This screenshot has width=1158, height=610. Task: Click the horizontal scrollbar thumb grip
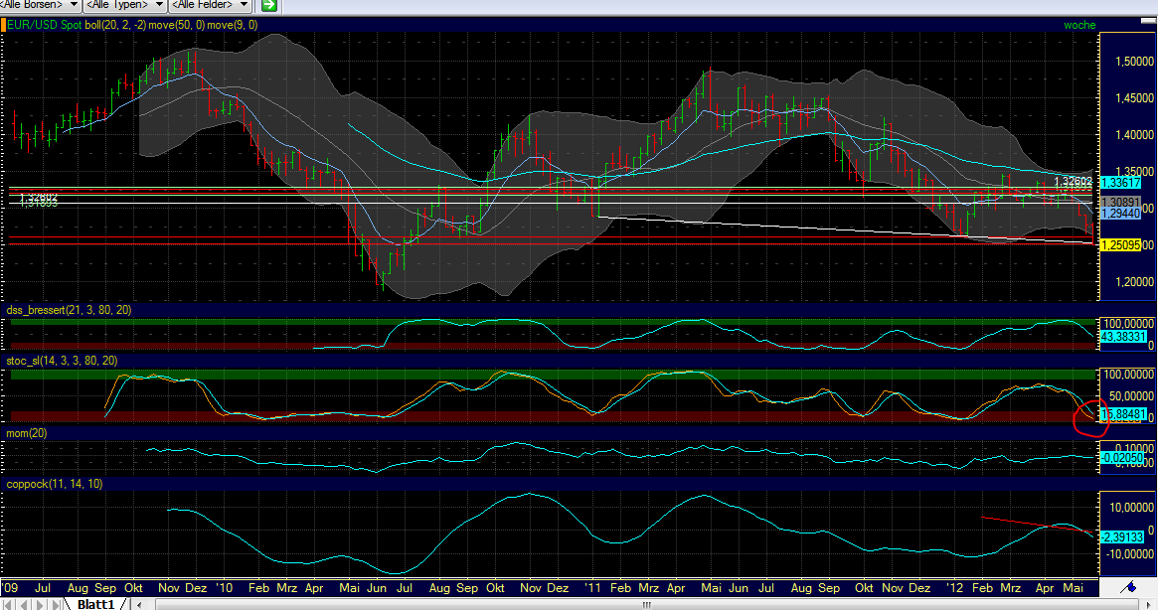pos(646,605)
